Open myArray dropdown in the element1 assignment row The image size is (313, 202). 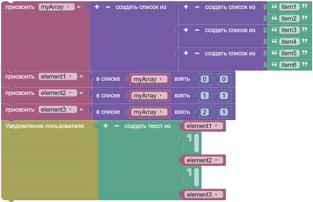click(150, 79)
